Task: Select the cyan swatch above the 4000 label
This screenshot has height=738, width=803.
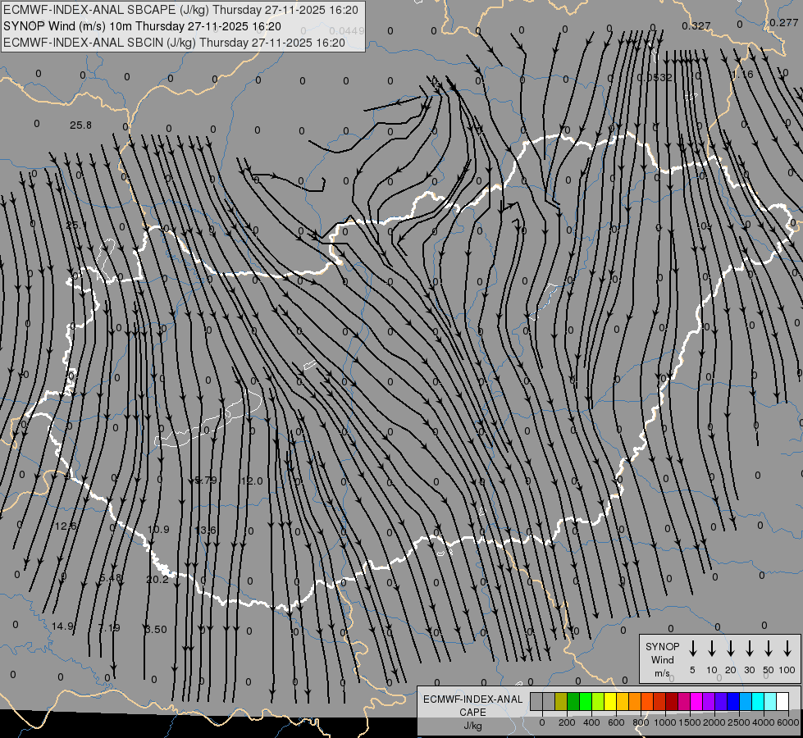Action: point(758,701)
